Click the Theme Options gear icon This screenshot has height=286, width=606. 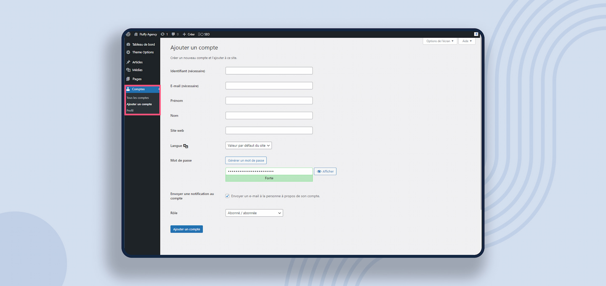coord(128,52)
